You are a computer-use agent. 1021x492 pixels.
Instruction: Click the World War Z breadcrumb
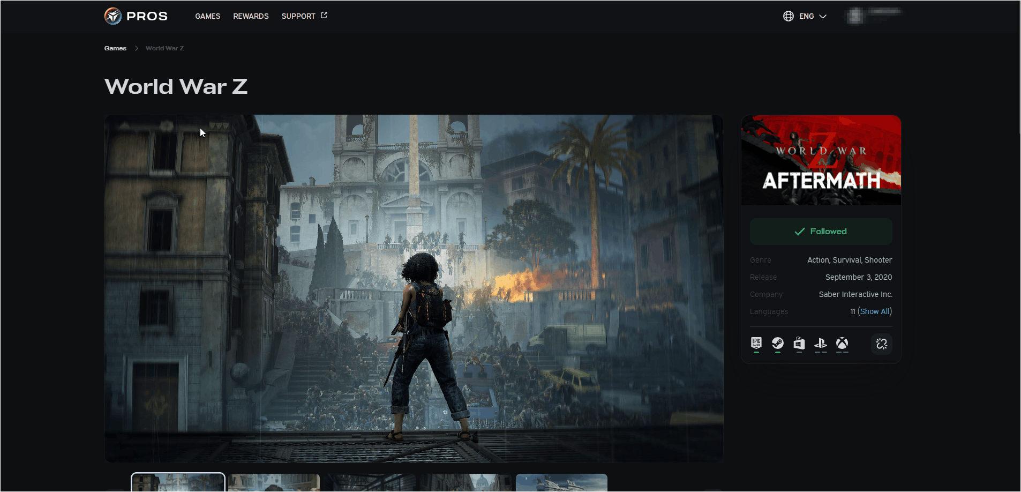pos(164,48)
